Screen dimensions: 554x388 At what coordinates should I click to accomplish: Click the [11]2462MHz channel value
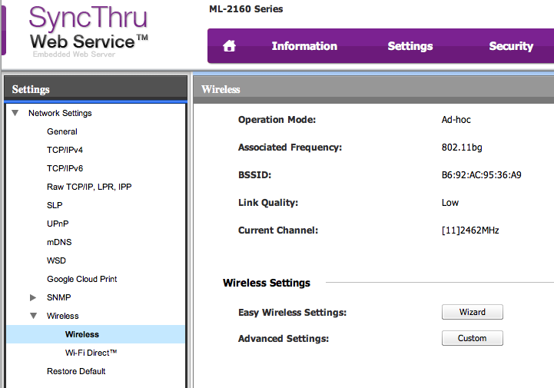tap(470, 230)
